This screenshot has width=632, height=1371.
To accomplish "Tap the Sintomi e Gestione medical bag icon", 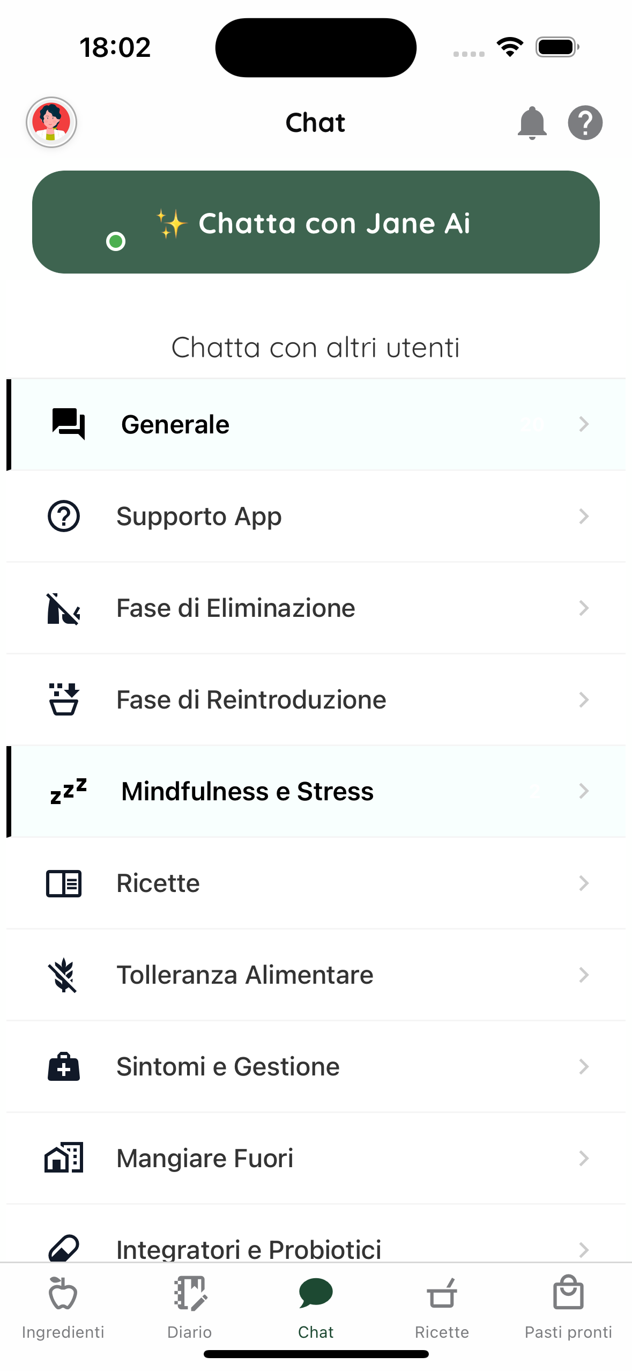I will click(64, 1066).
